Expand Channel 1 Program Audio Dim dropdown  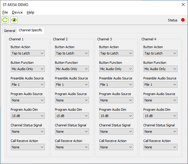[x=28, y=116]
